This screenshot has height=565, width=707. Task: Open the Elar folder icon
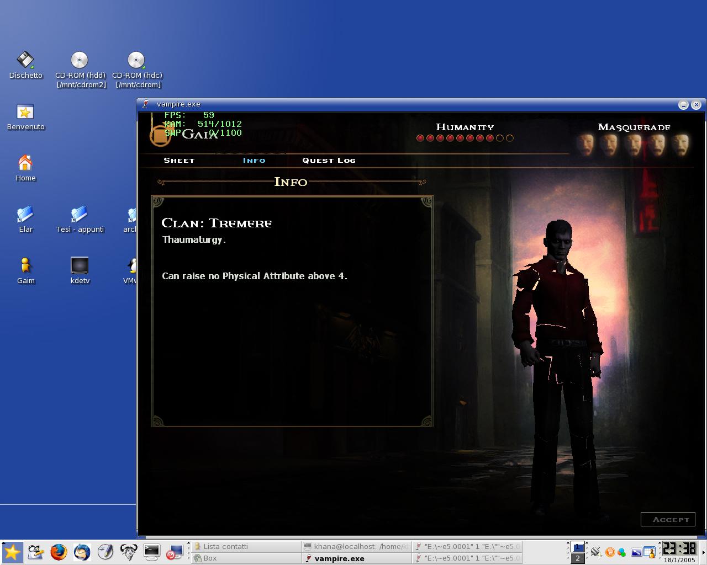25,220
